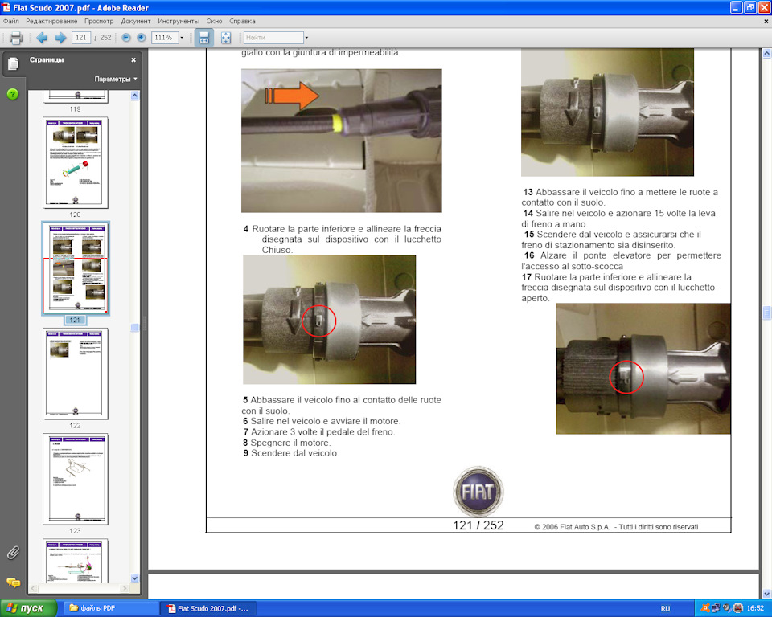Viewport: 772px width, 617px height.
Task: Select page 122 thumbnail
Action: 75,374
